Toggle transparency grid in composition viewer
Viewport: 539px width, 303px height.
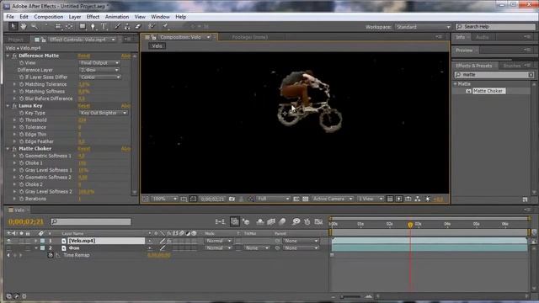(305, 199)
